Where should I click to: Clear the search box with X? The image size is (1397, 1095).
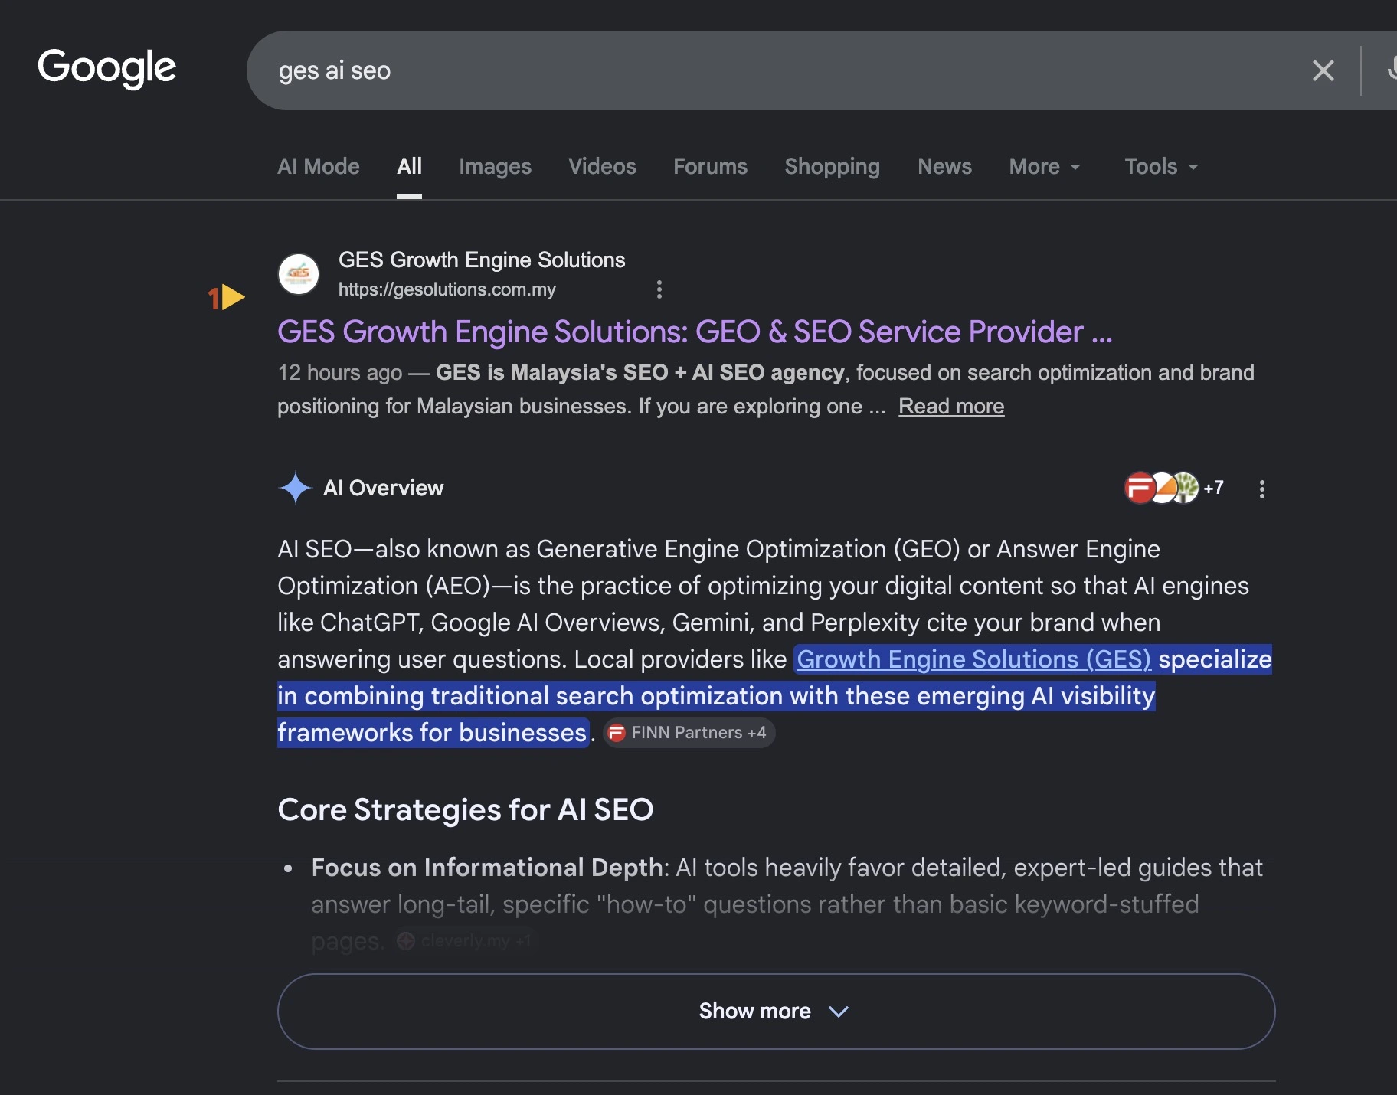[x=1323, y=70]
